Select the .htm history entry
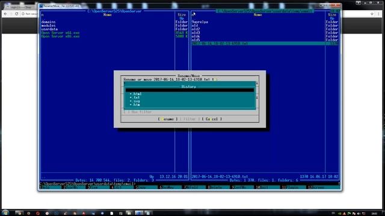The height and width of the screenshot is (216, 385). pyautogui.click(x=135, y=105)
